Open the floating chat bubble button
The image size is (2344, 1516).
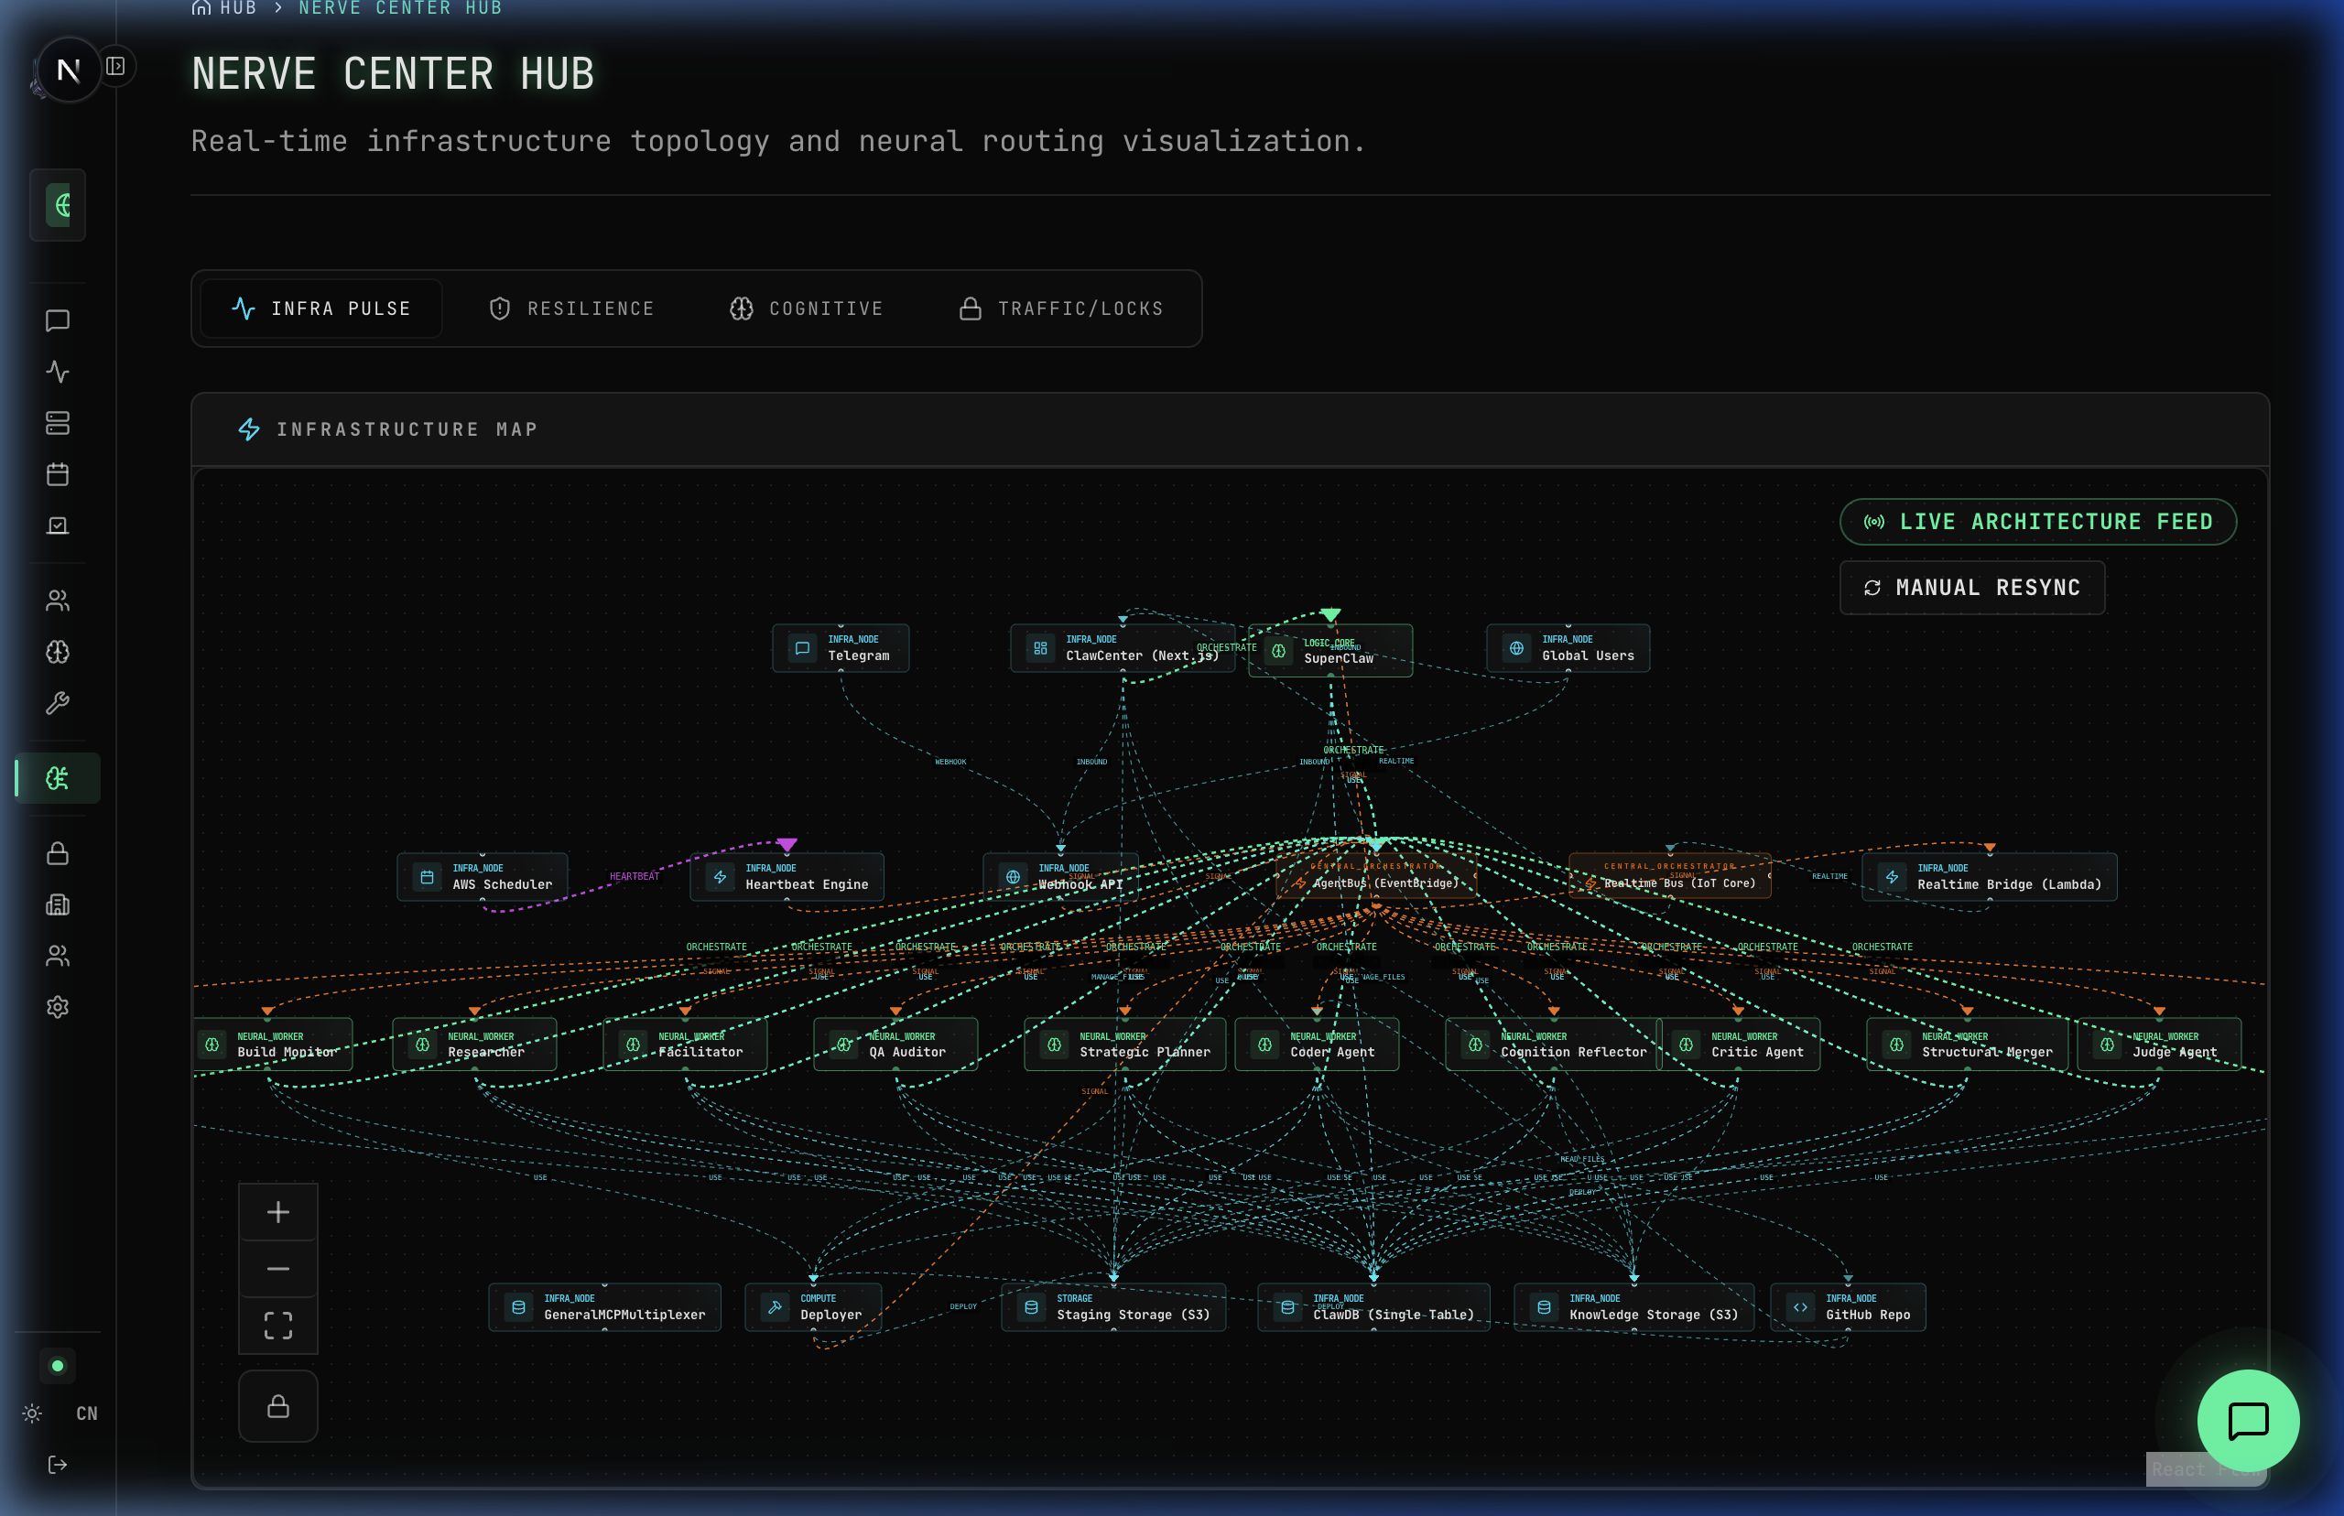tap(2249, 1421)
